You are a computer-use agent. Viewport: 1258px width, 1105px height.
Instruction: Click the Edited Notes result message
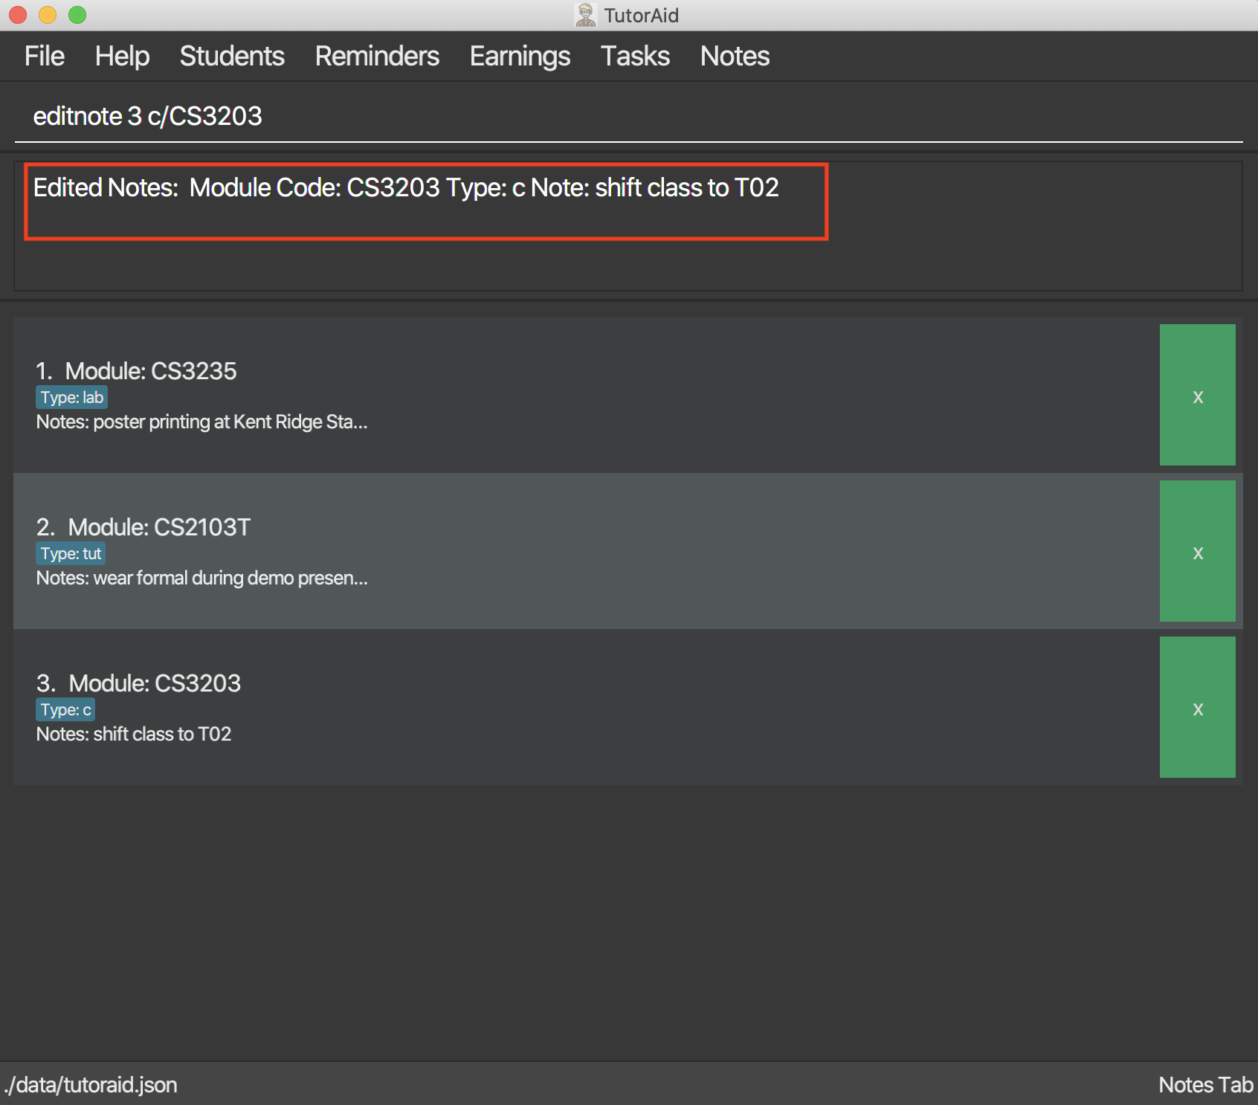[406, 188]
